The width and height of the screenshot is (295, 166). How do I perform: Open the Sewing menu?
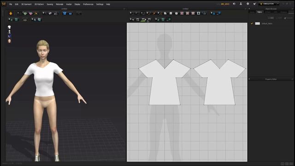pos(50,4)
